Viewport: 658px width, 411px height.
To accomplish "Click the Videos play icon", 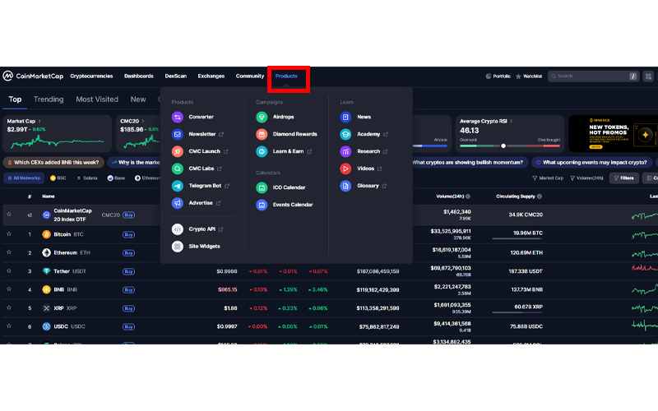I will [x=345, y=169].
